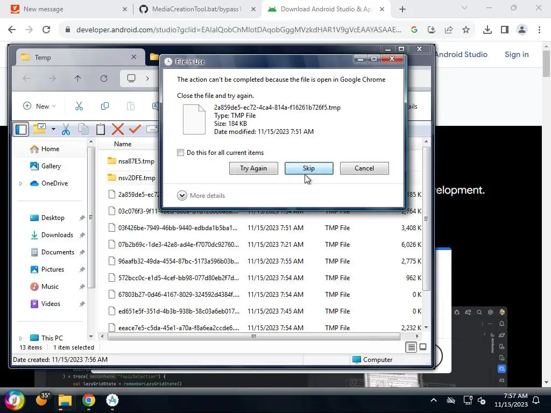
Task: Sort files by the Name column header
Action: [123, 144]
